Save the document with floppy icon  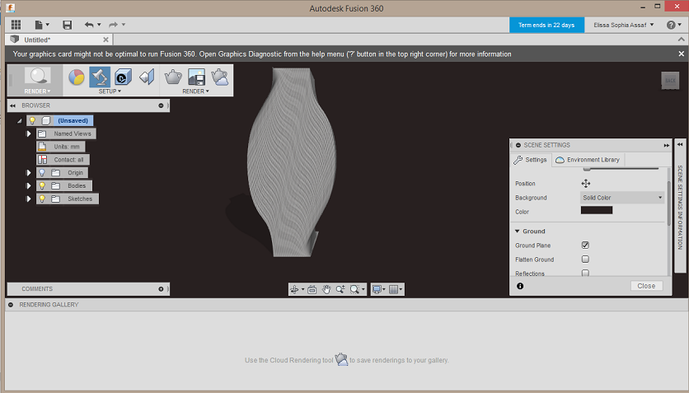(x=67, y=25)
